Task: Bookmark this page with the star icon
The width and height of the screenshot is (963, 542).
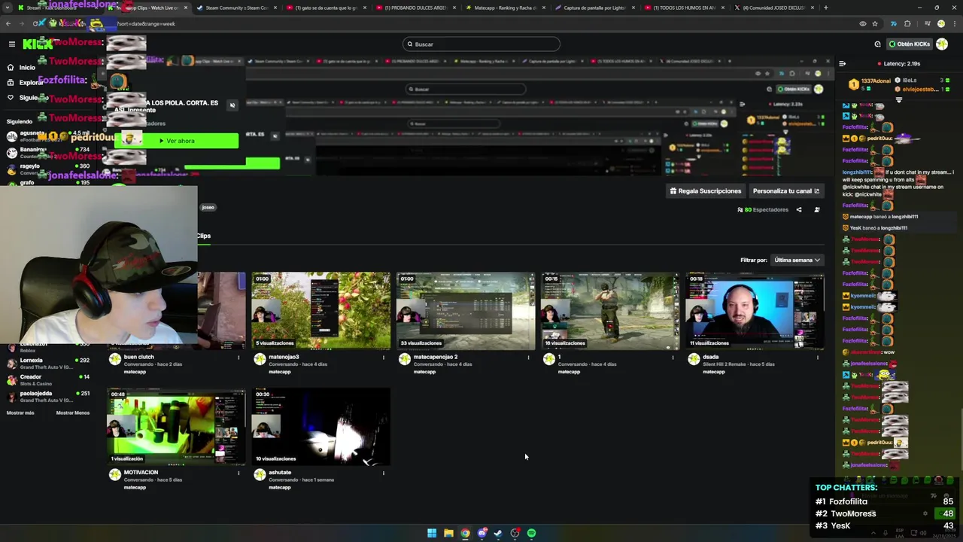Action: [x=875, y=24]
